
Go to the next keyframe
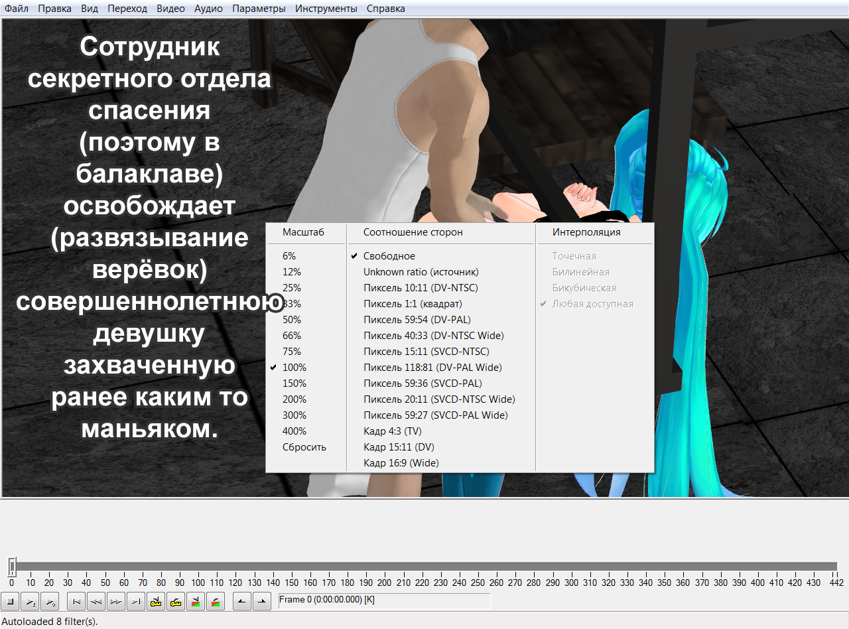(x=176, y=601)
